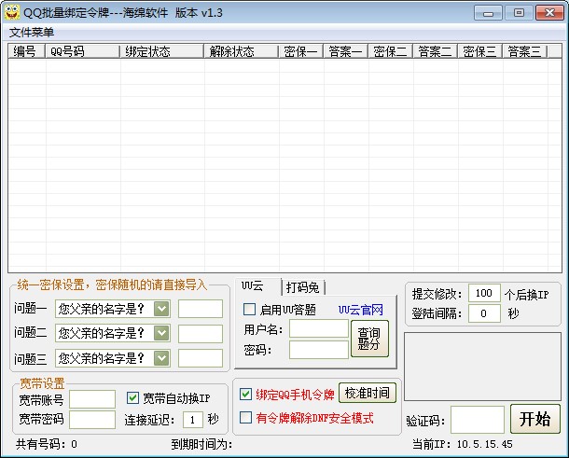Screen dimensions: 569x458
Task: Enable the 启用UU答题 checkbox
Action: (250, 310)
